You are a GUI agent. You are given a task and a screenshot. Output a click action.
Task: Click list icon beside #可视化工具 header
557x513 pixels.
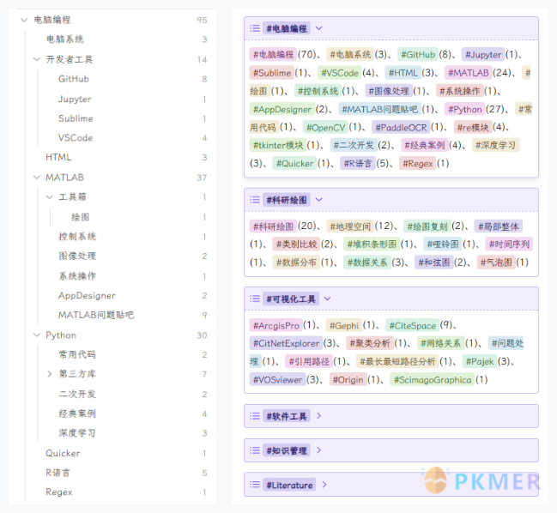click(255, 299)
